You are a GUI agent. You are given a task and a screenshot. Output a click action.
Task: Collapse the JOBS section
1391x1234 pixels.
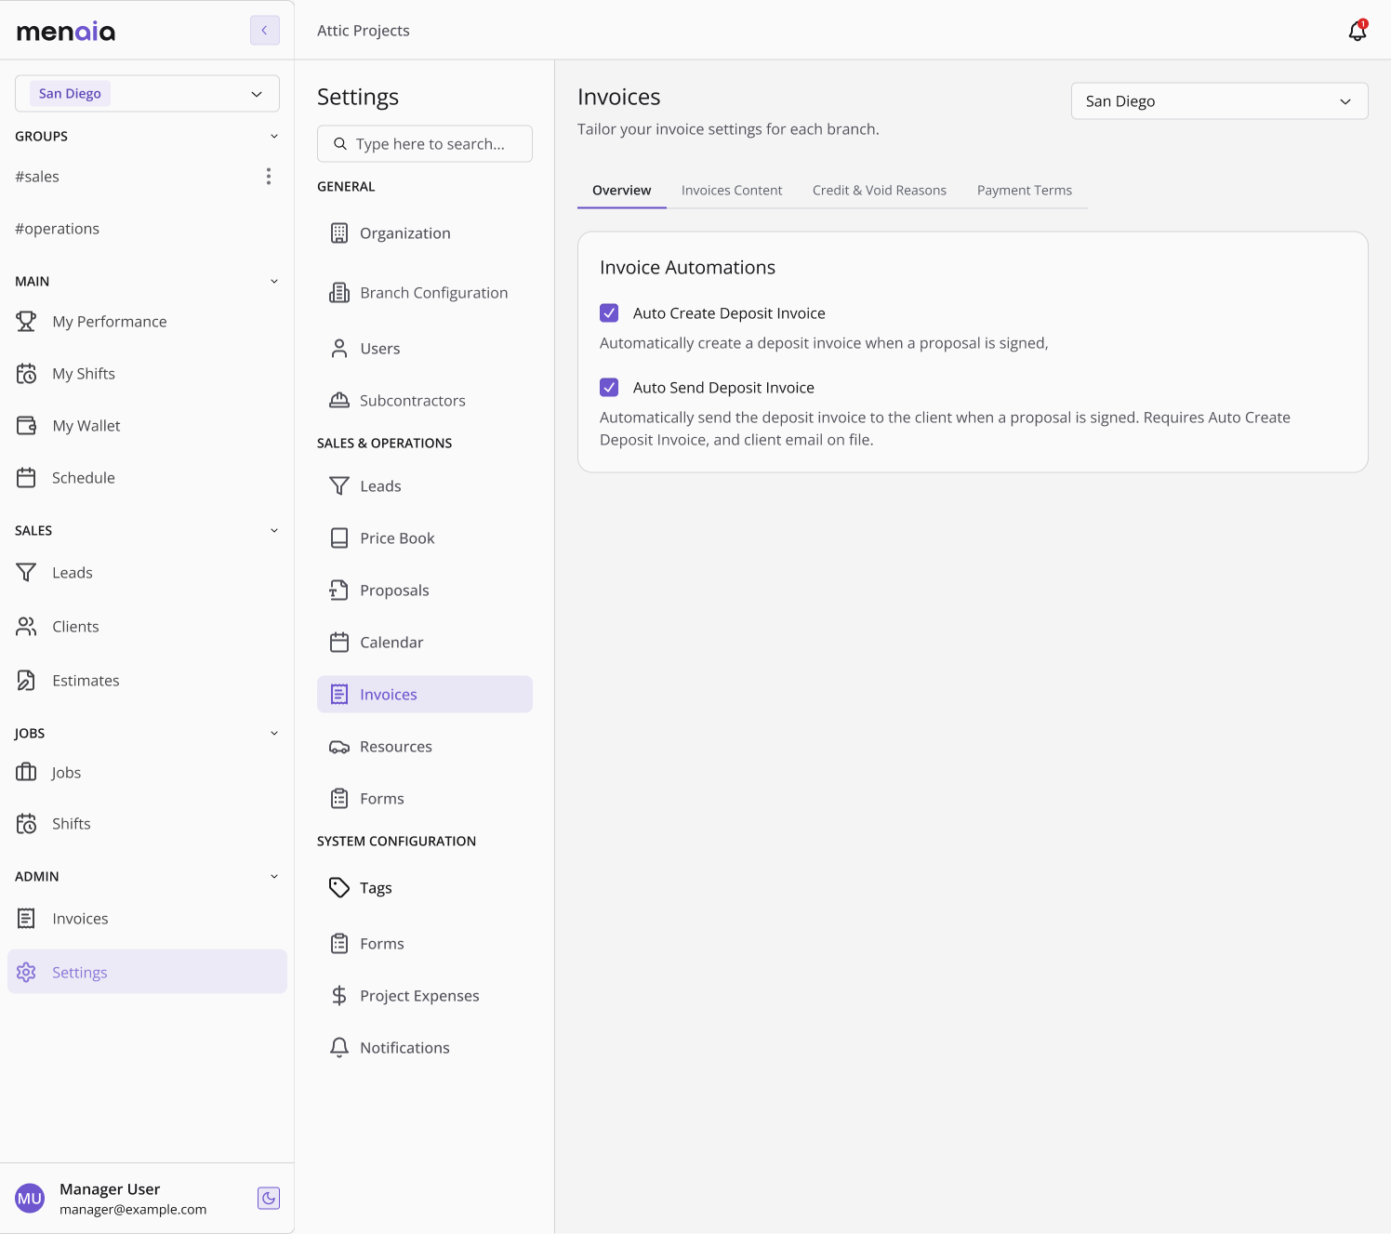tap(274, 734)
